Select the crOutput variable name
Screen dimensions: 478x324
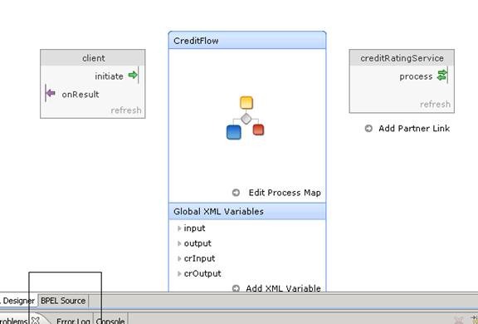[x=202, y=273]
